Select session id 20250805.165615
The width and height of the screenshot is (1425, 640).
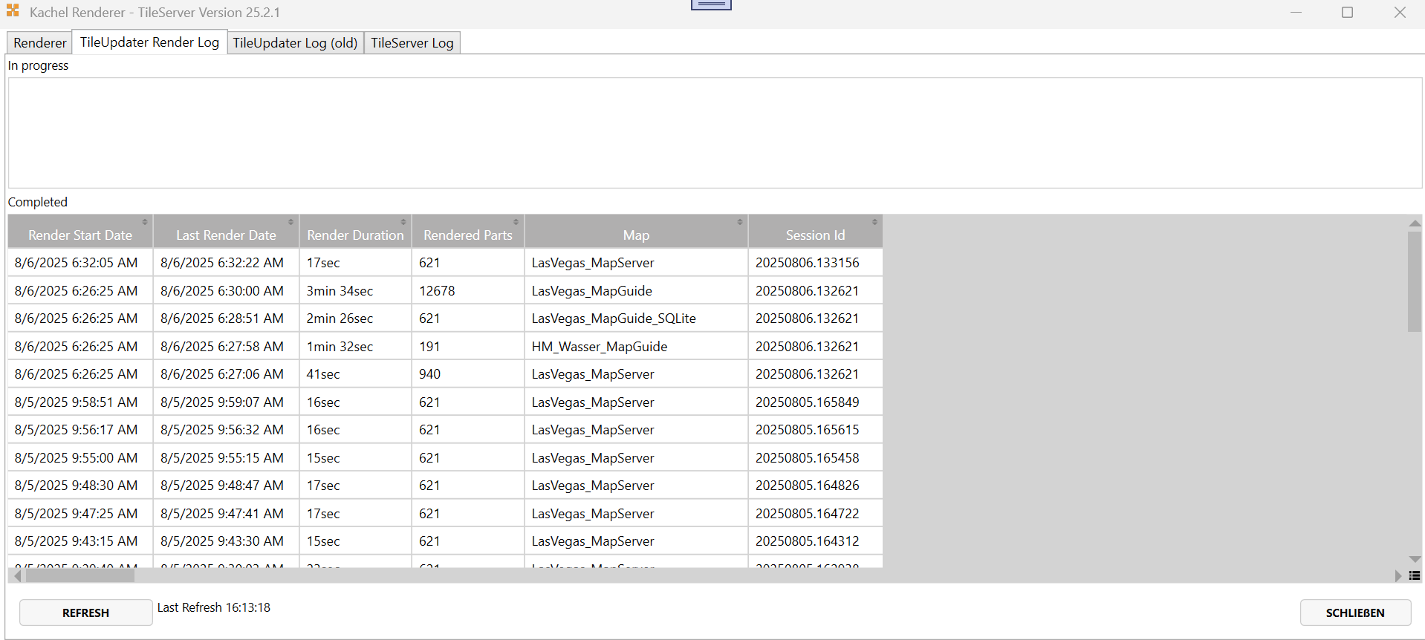(815, 430)
